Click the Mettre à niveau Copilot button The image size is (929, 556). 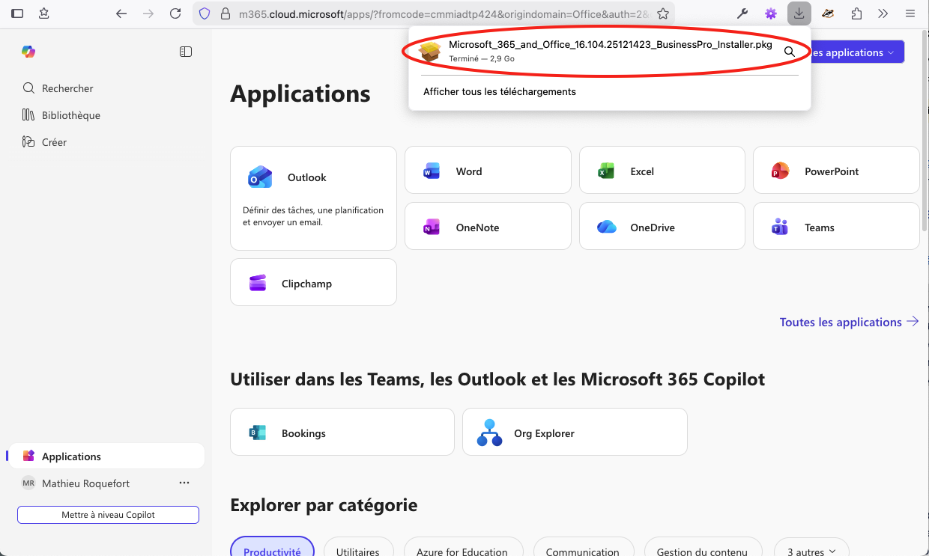tap(108, 515)
